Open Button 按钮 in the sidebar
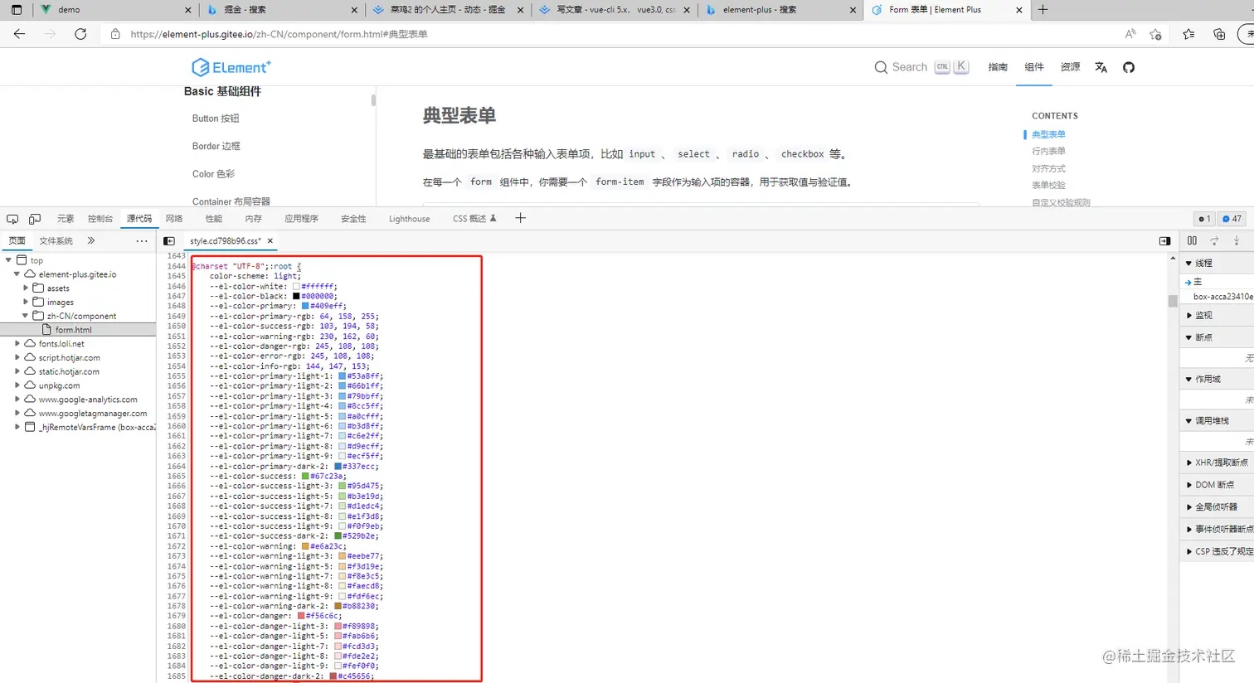 [x=216, y=119]
